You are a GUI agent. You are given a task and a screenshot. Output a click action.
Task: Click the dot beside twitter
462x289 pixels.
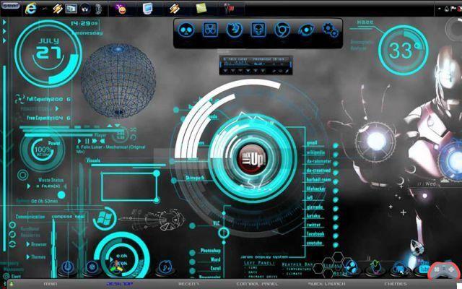click(335, 227)
